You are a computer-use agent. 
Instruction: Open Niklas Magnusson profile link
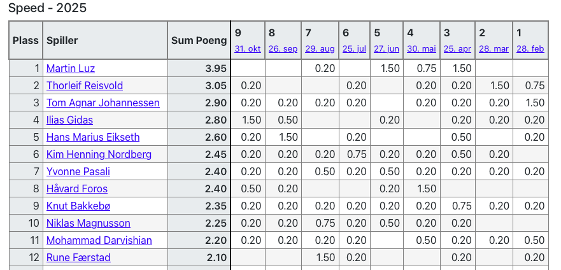coord(89,223)
